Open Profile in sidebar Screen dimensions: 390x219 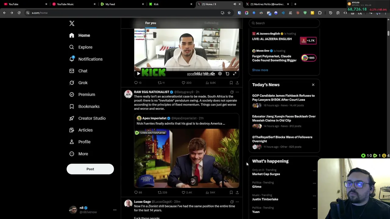[x=80, y=142]
